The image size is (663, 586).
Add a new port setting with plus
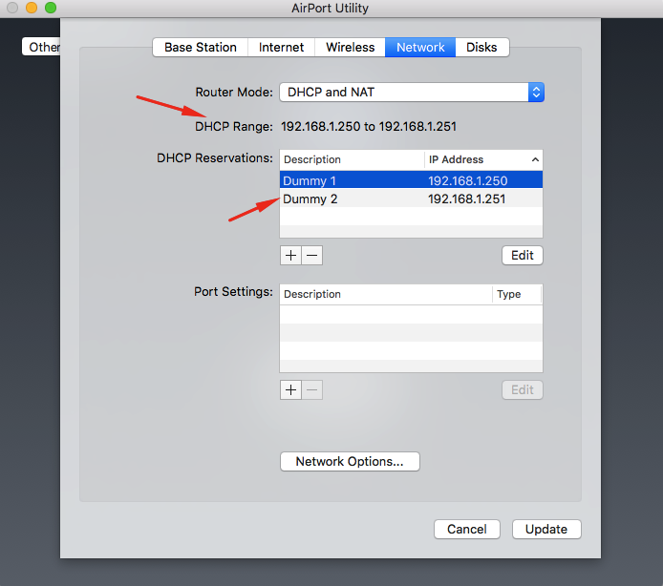[290, 389]
